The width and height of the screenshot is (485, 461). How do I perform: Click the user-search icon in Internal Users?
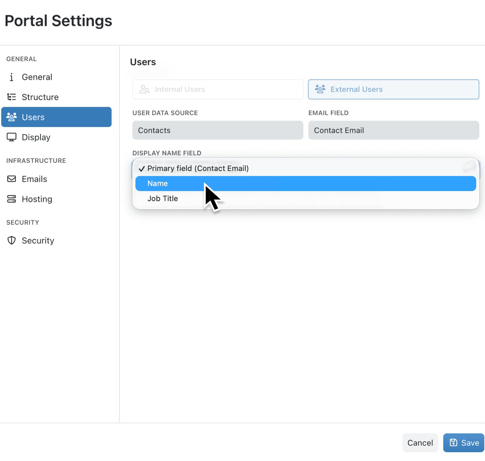click(144, 89)
